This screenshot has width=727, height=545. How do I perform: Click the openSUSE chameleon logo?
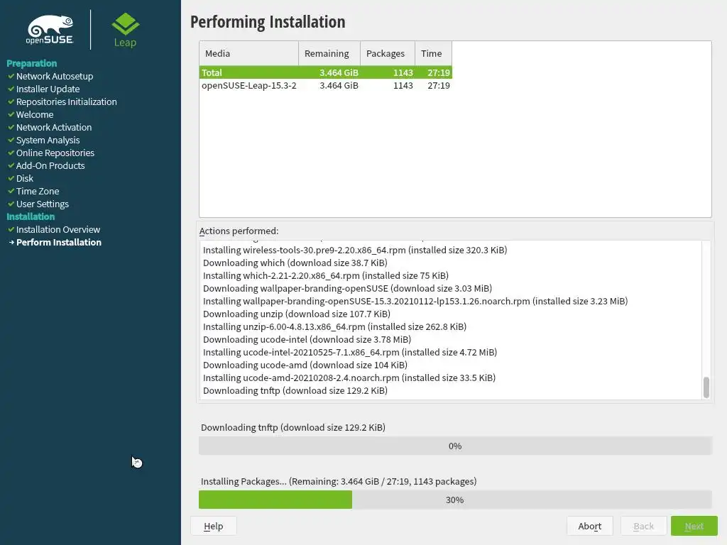click(50, 30)
